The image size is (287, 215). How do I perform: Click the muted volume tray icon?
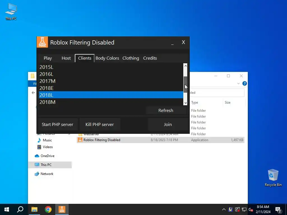click(x=251, y=209)
